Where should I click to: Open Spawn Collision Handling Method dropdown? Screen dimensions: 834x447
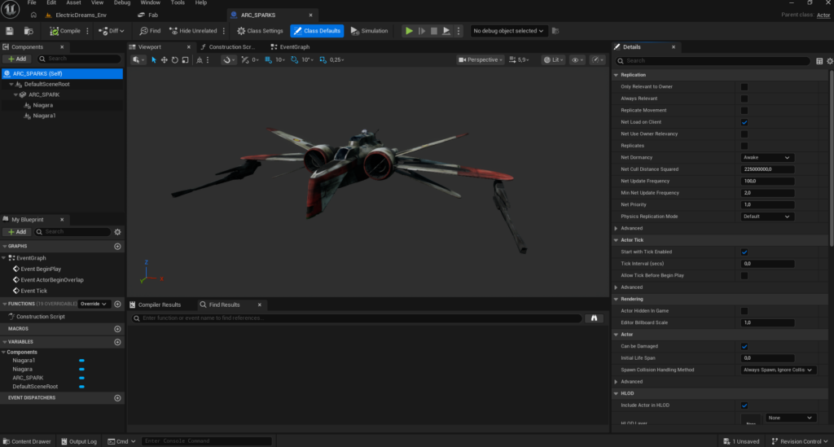pyautogui.click(x=778, y=370)
